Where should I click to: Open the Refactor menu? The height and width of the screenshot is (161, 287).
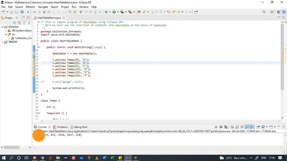tap(30, 7)
